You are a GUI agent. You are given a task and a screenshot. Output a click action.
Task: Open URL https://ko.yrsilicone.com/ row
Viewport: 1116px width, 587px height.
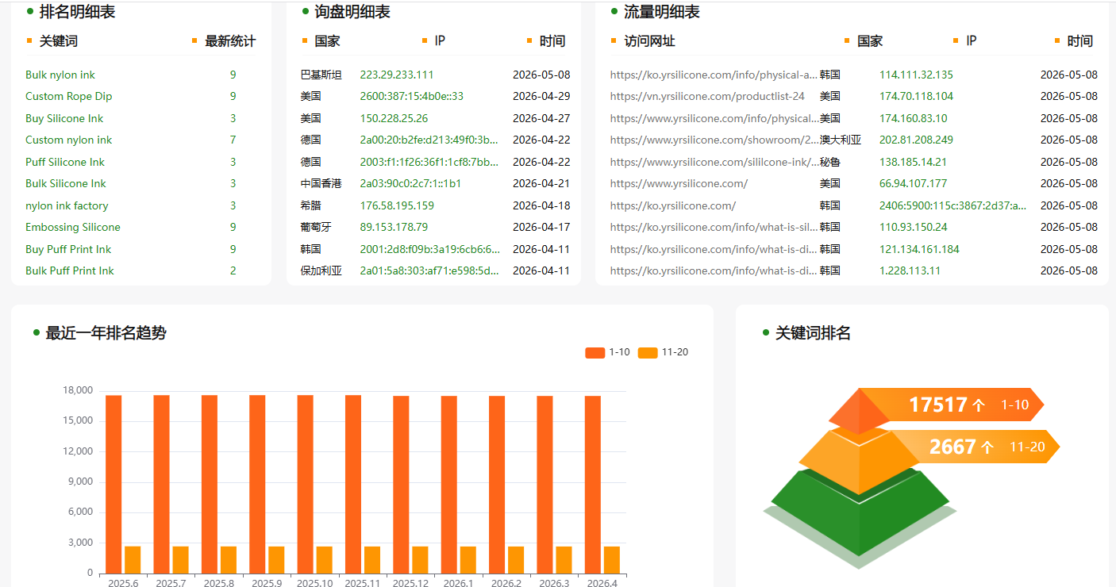(673, 205)
